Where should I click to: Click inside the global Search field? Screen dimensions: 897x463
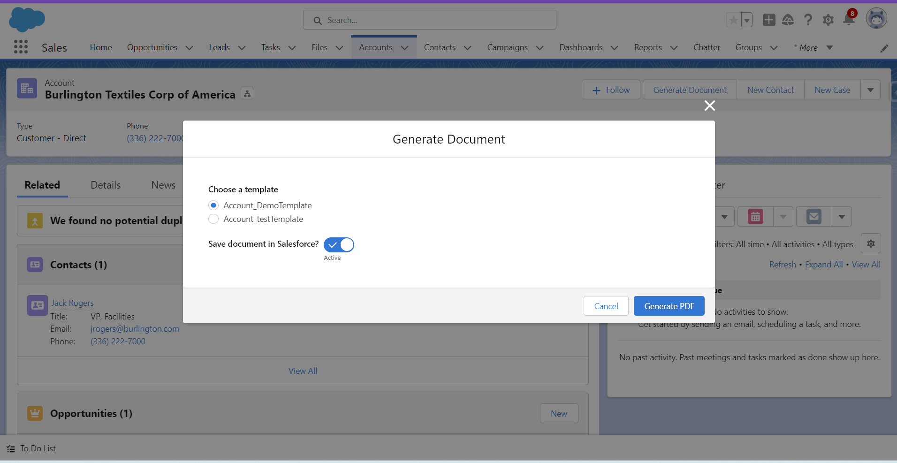coord(429,20)
